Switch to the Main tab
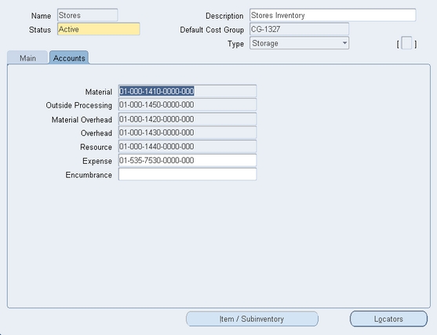The width and height of the screenshot is (437, 335). coord(27,58)
